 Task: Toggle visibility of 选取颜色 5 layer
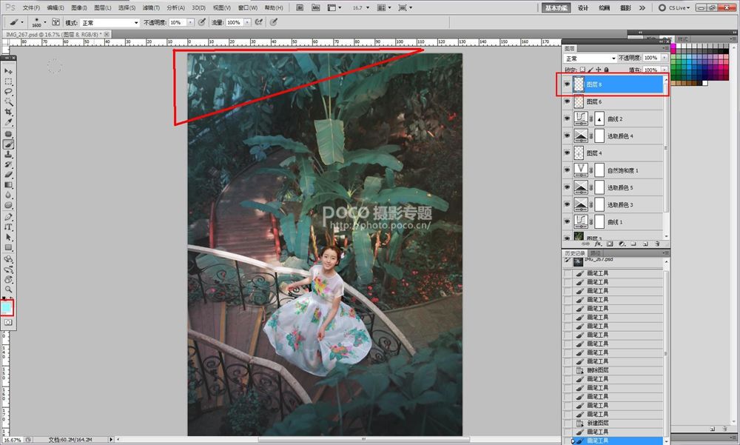pos(567,187)
